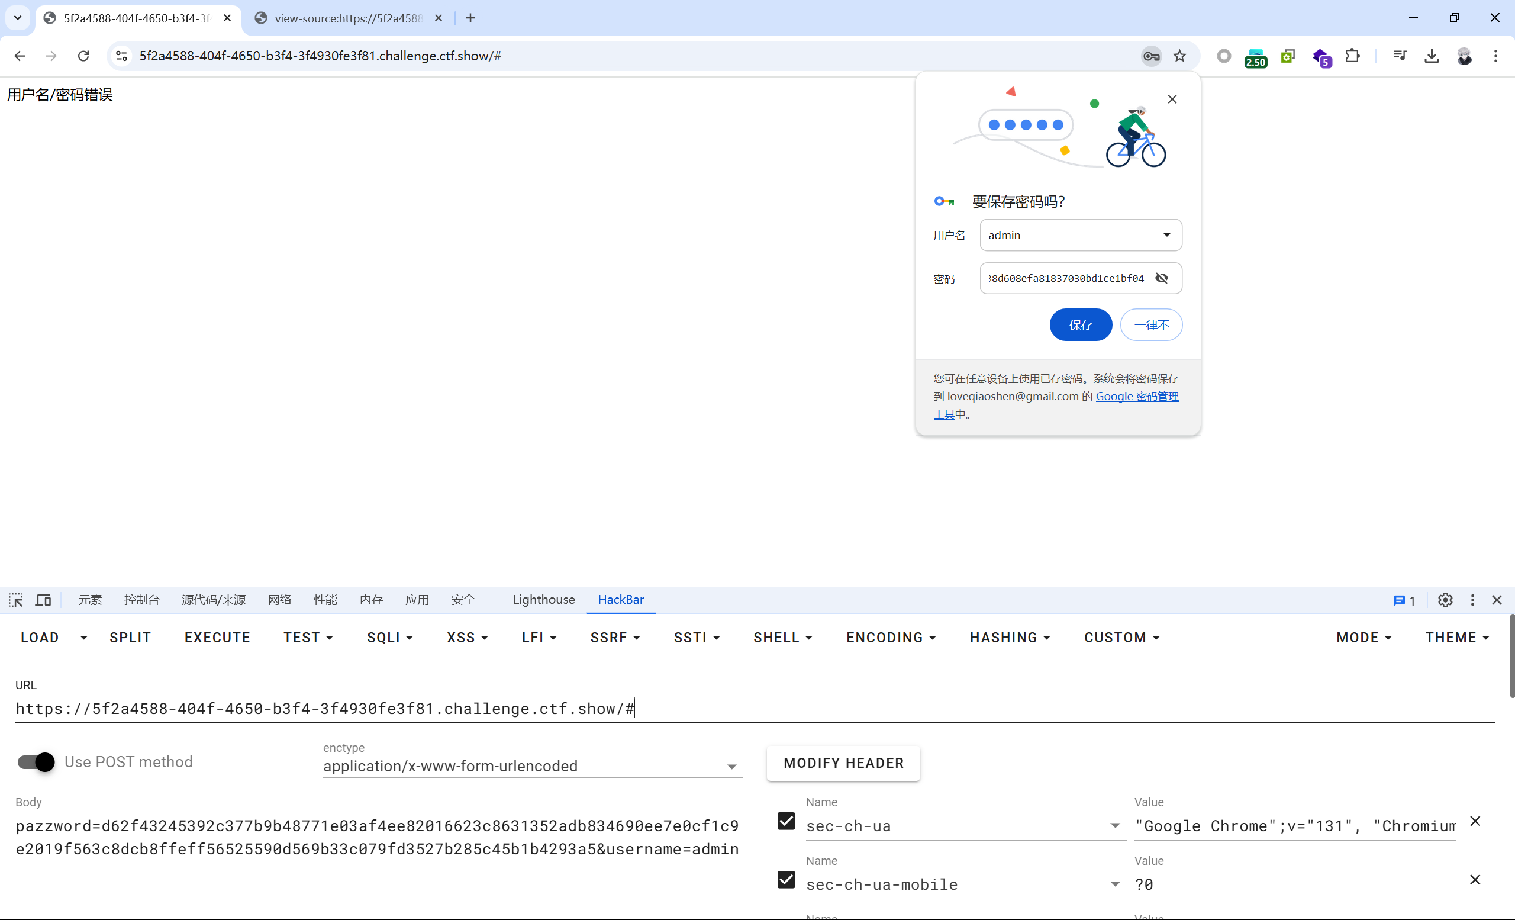
Task: Activate the inspect element picker
Action: (15, 600)
